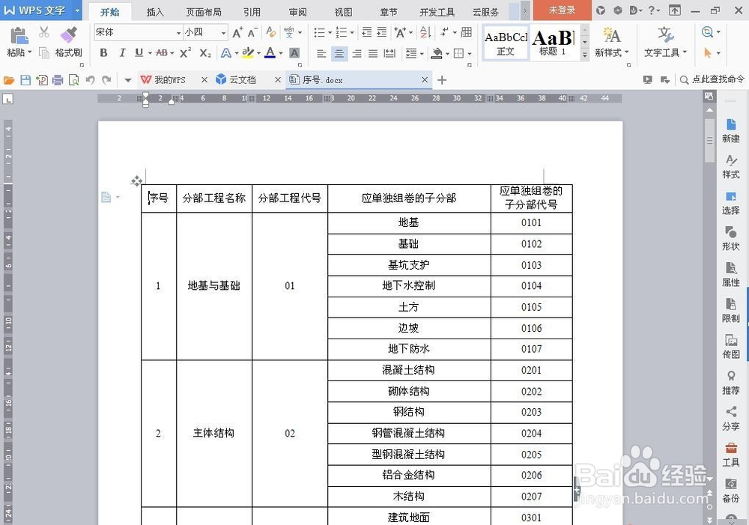Enable center paragraph alignment

(x=339, y=53)
